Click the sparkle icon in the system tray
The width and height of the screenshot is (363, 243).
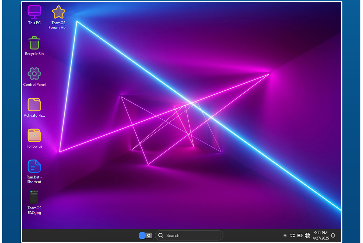(x=285, y=235)
